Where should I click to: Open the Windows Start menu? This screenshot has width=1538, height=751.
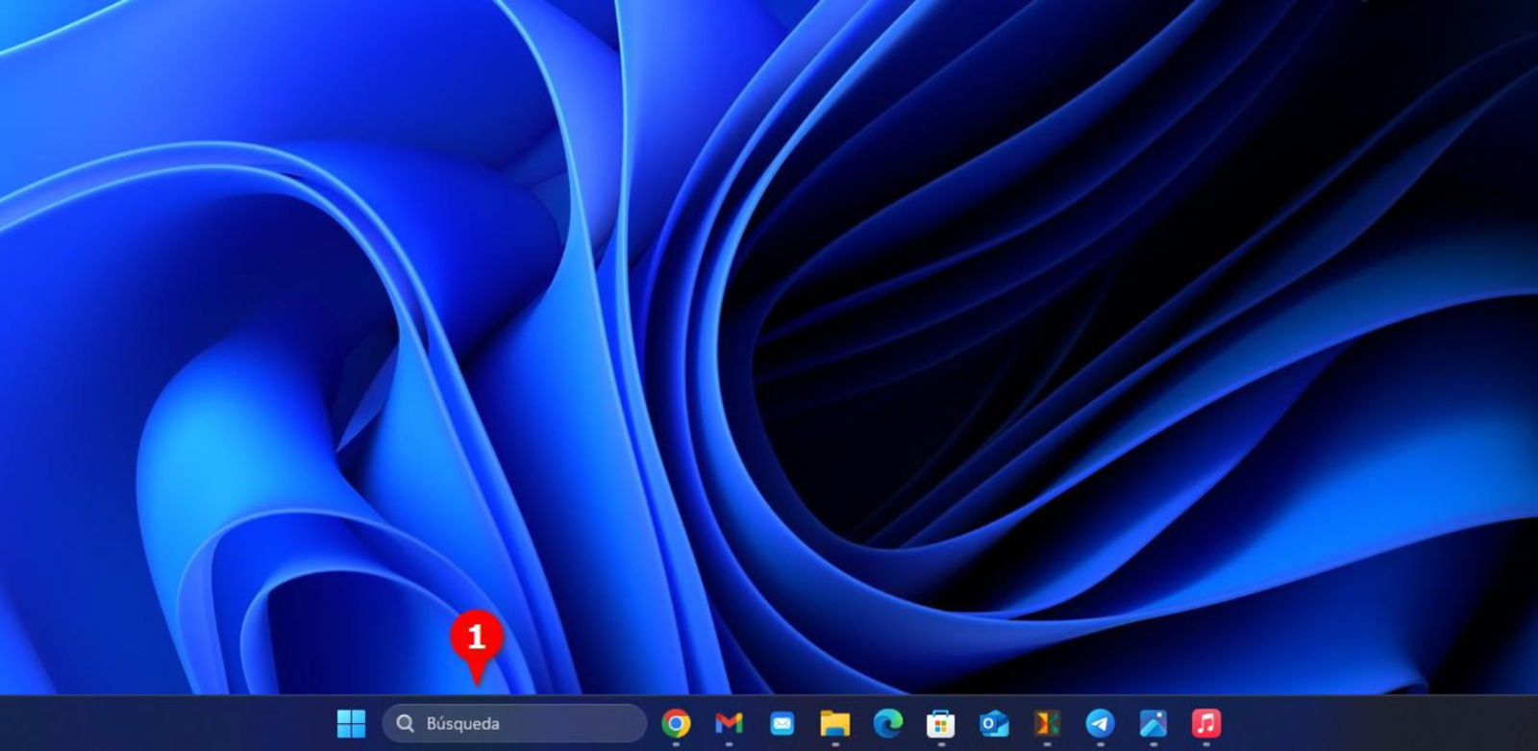click(351, 723)
